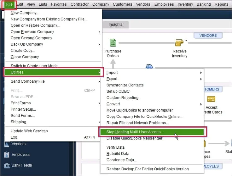
Task: Select Open or Restore Company...
Action: (x=53, y=25)
